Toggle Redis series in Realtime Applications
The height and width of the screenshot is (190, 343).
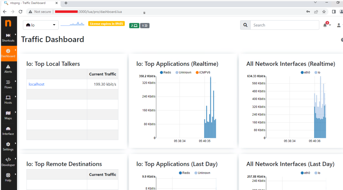click(165, 73)
